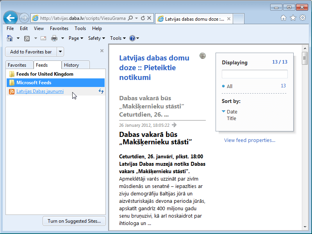Click the Read mail envelope icon
This screenshot has height=234, width=312.
43,38
